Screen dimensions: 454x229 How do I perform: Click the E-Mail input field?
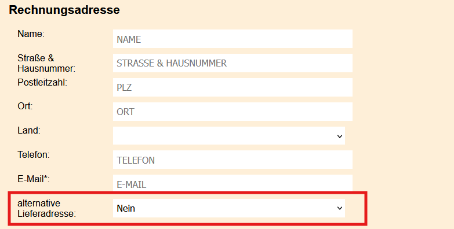[233, 183]
